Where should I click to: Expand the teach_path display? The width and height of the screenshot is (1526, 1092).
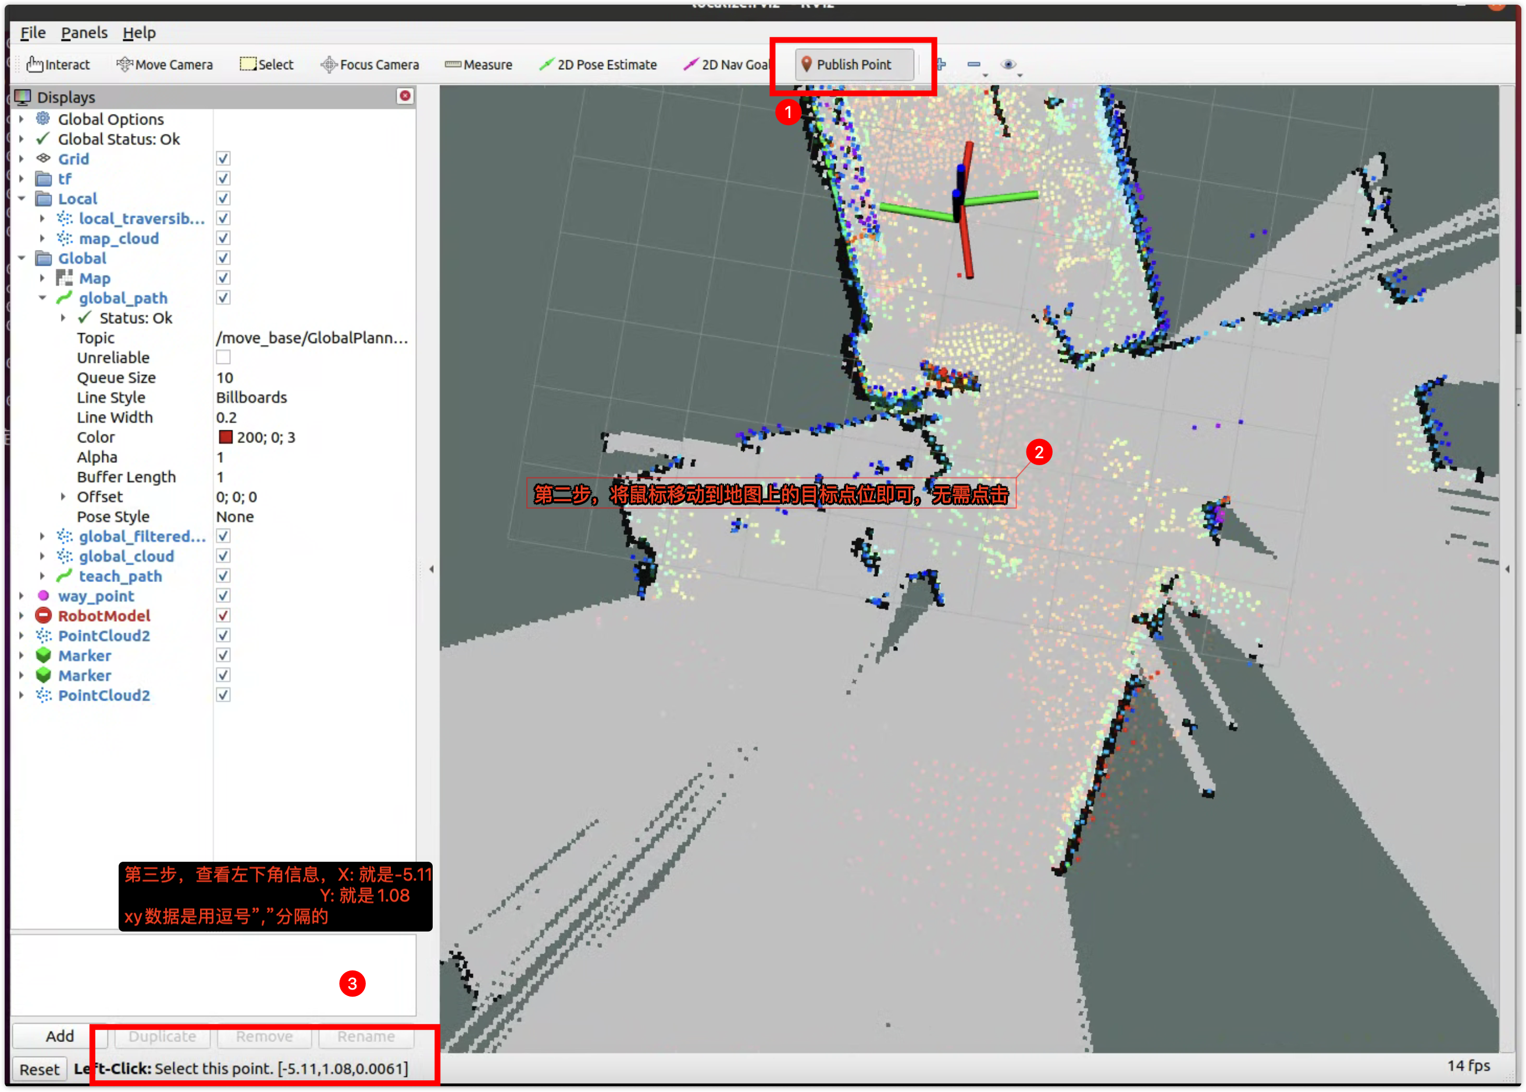[42, 576]
